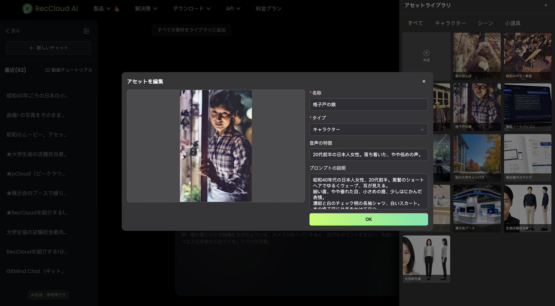Close the アセットを編集 dialog
Screen dimensions: 555x306
(424, 81)
